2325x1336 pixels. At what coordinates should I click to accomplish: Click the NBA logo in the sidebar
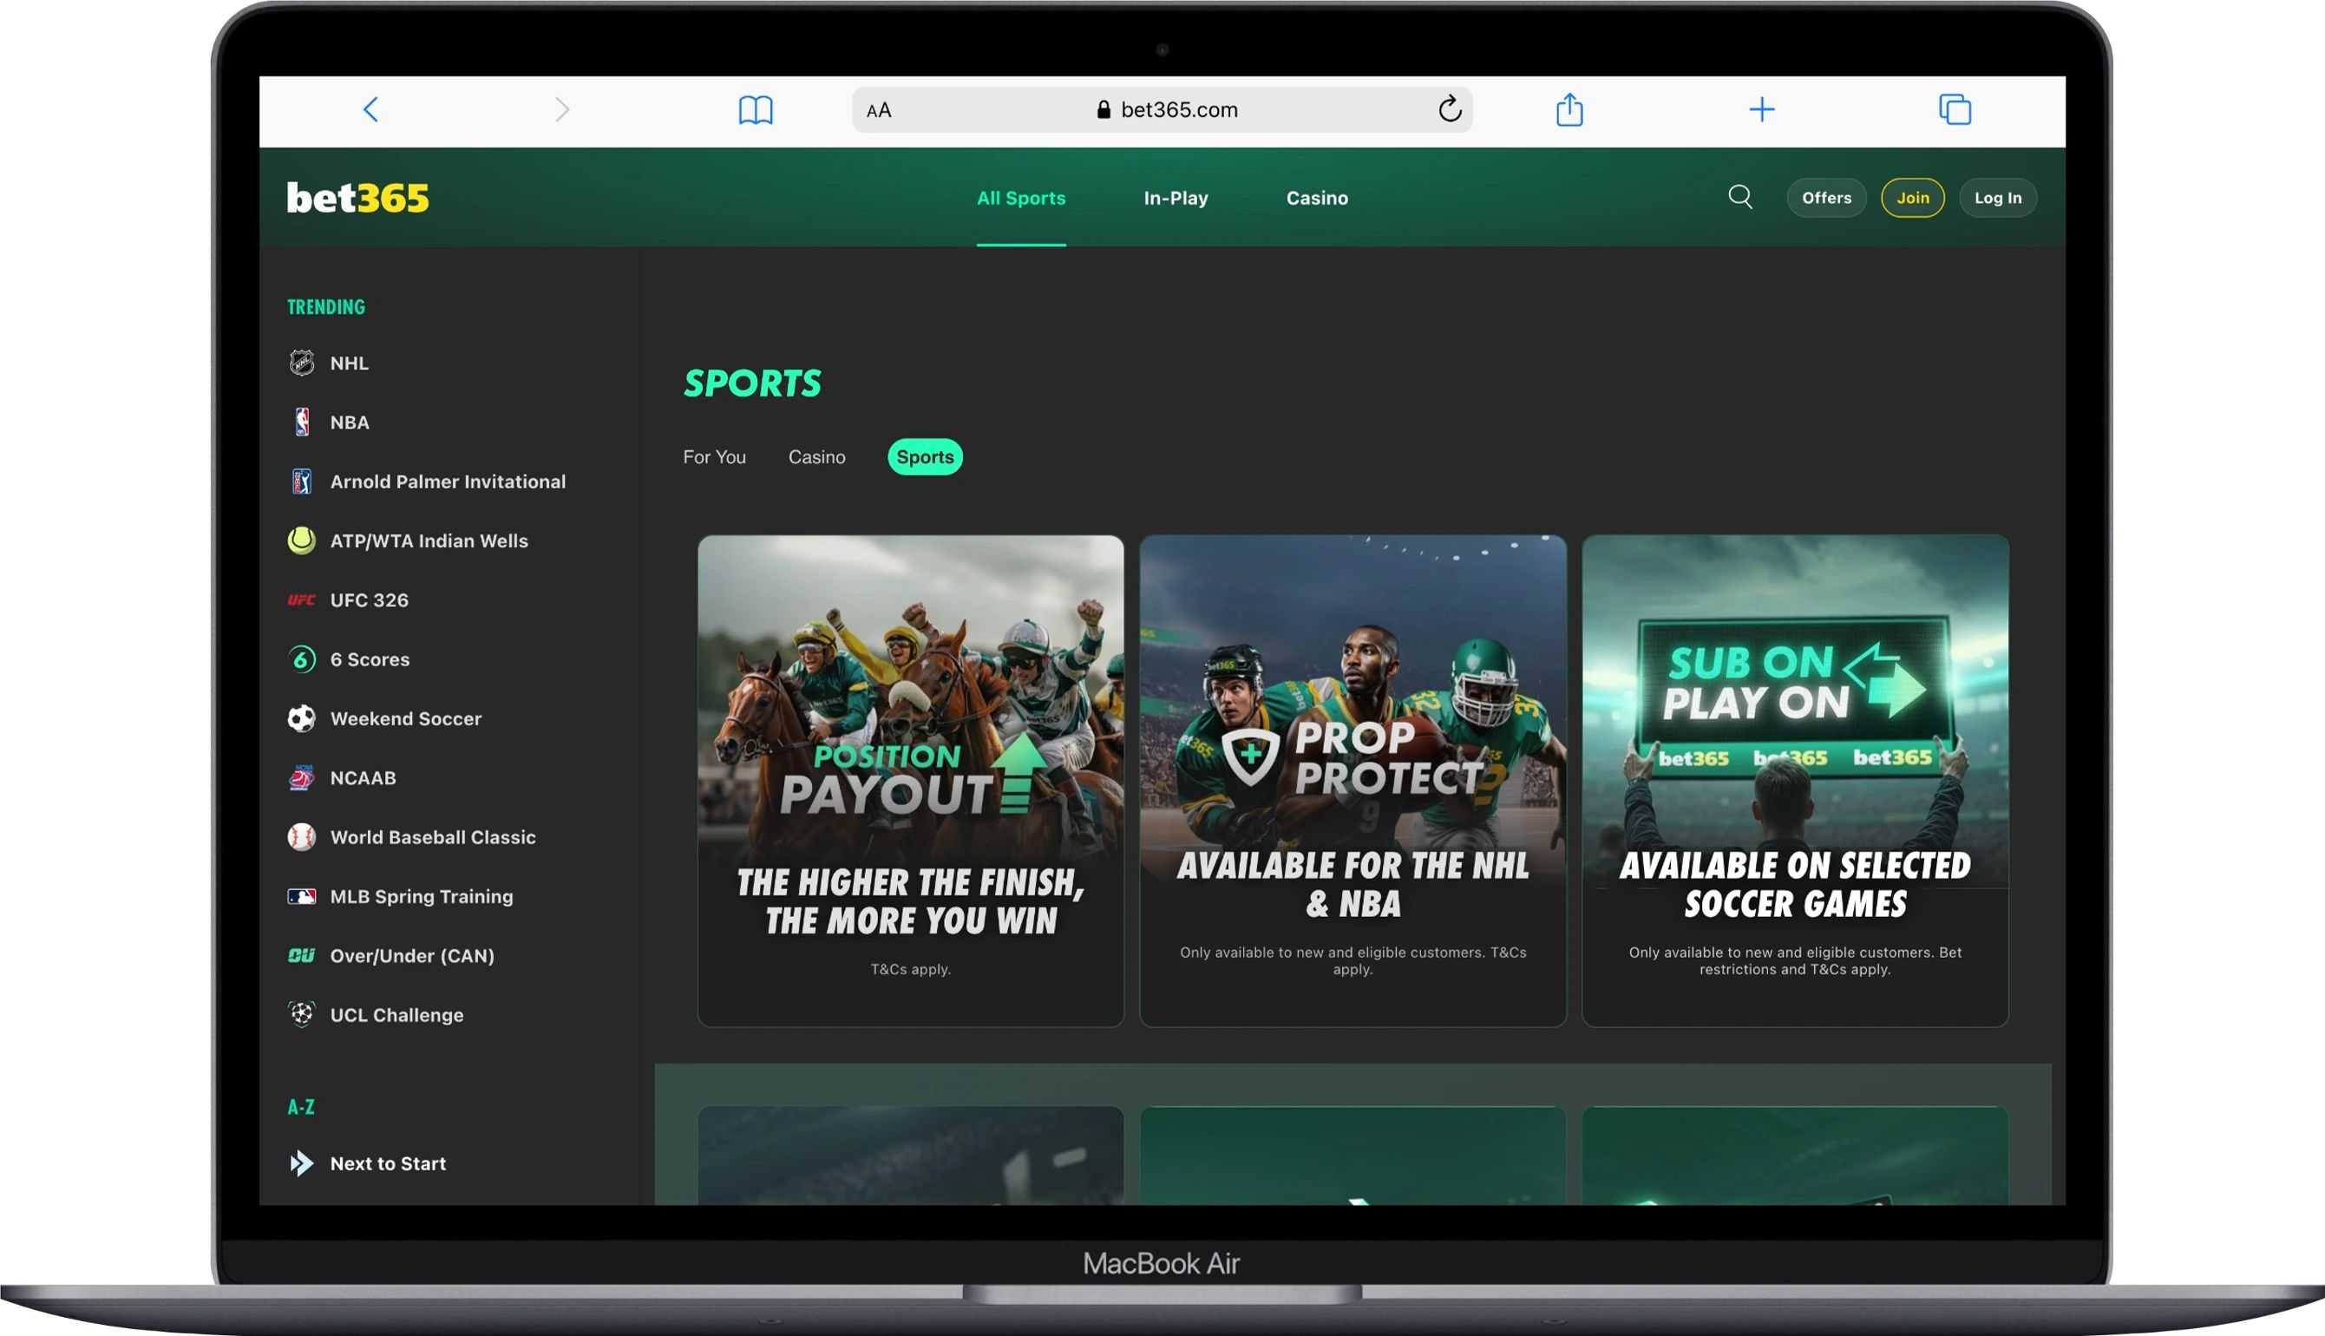(301, 422)
